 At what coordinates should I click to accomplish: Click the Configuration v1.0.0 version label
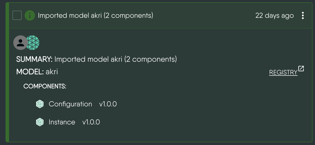pyautogui.click(x=108, y=104)
